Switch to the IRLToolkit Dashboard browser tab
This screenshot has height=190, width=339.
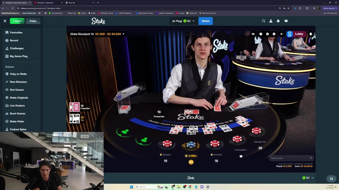tap(47, 3)
